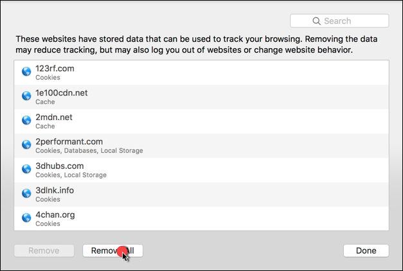This screenshot has height=271, width=403.
Task: Click the globe icon next to 1e100cdn.net
Action: coord(26,96)
